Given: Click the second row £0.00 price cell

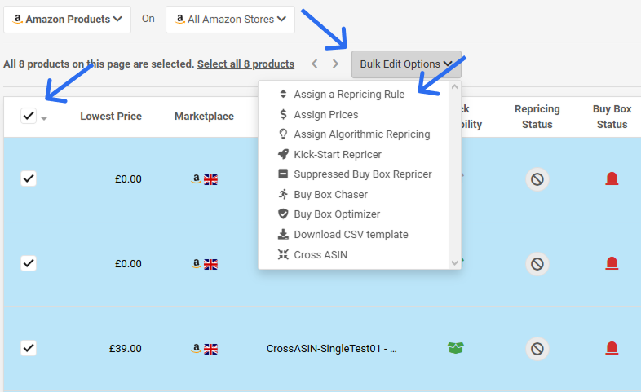Looking at the screenshot, I should [x=128, y=264].
